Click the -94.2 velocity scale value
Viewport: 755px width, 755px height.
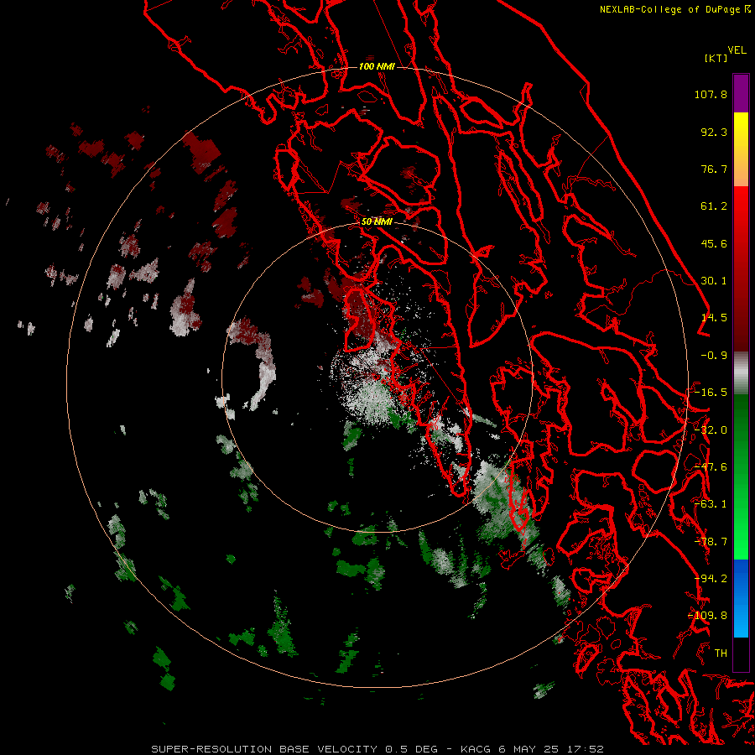click(x=711, y=579)
